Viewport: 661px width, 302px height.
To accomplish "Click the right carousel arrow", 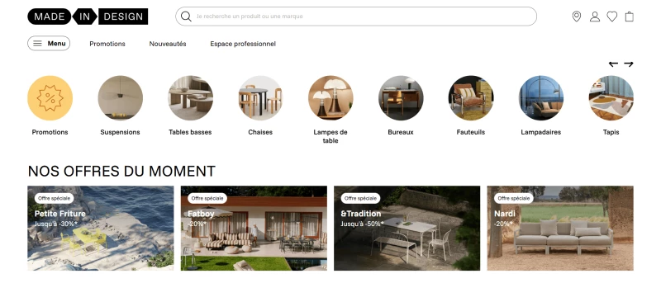I will coord(629,64).
